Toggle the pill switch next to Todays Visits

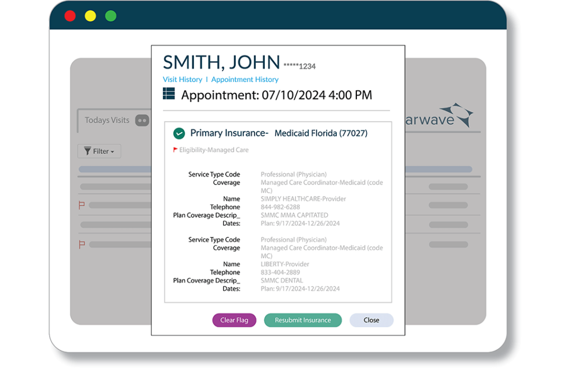pos(143,120)
